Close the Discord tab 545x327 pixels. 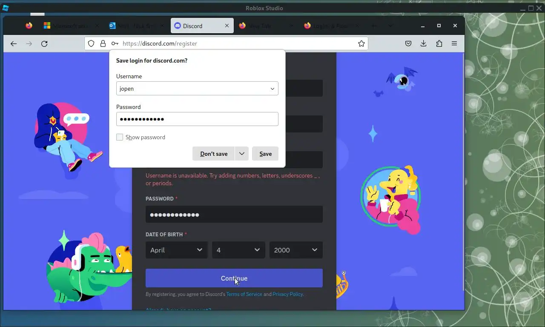[227, 26]
